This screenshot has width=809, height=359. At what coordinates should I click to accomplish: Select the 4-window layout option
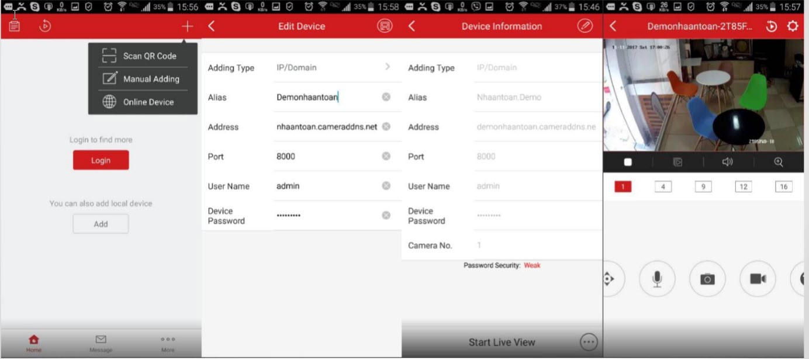(x=663, y=187)
